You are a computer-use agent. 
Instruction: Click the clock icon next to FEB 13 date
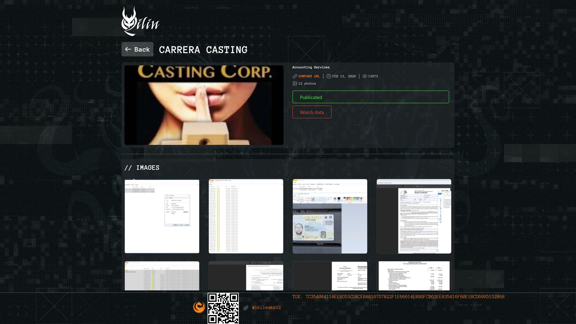(x=328, y=76)
